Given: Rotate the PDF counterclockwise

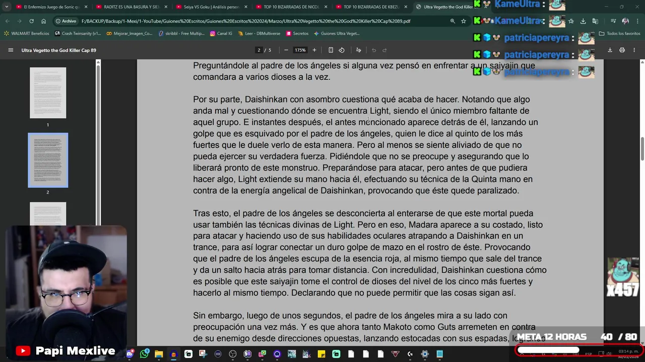Looking at the screenshot, I should pyautogui.click(x=342, y=50).
